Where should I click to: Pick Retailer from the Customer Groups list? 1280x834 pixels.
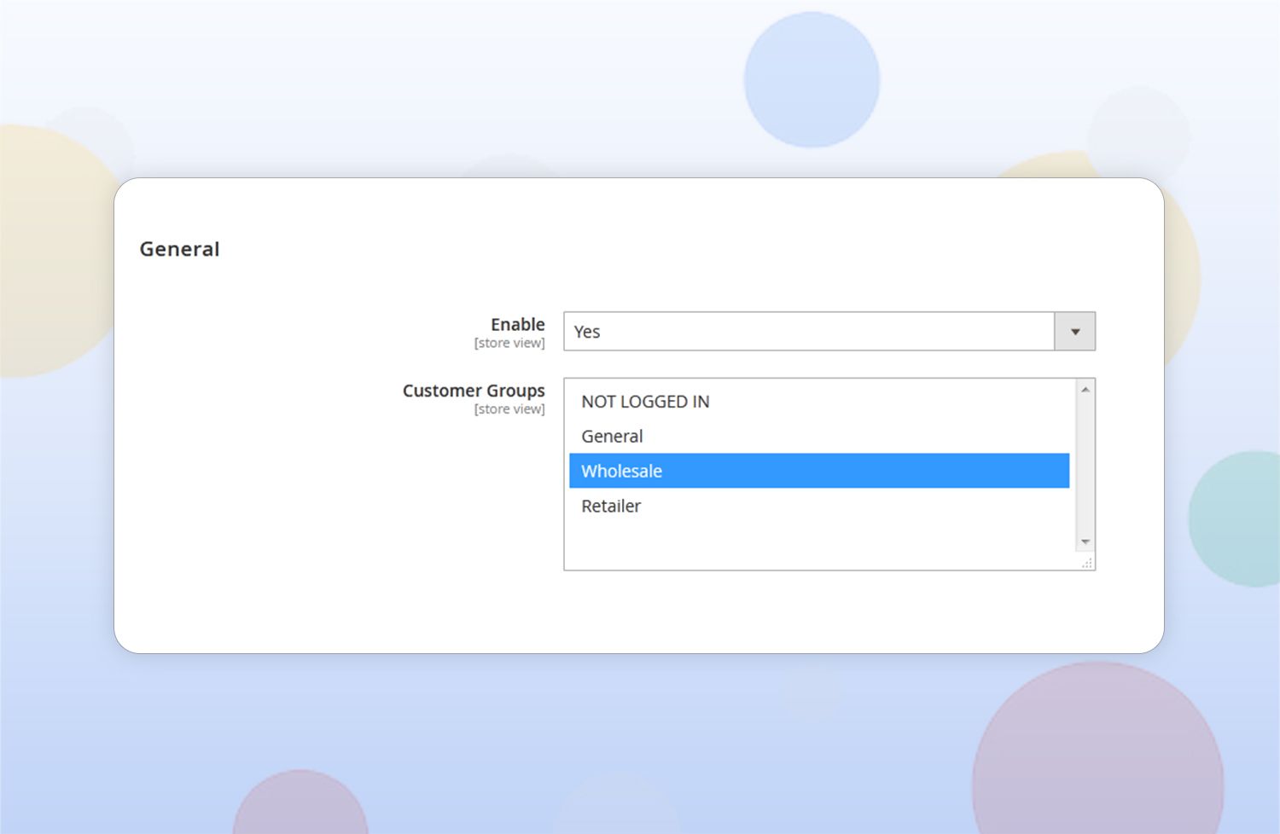[611, 507]
